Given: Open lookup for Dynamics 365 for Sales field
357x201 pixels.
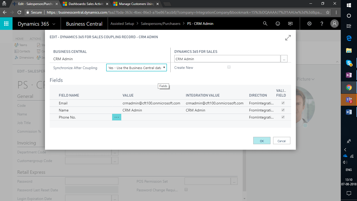Looking at the screenshot, I should tap(284, 59).
